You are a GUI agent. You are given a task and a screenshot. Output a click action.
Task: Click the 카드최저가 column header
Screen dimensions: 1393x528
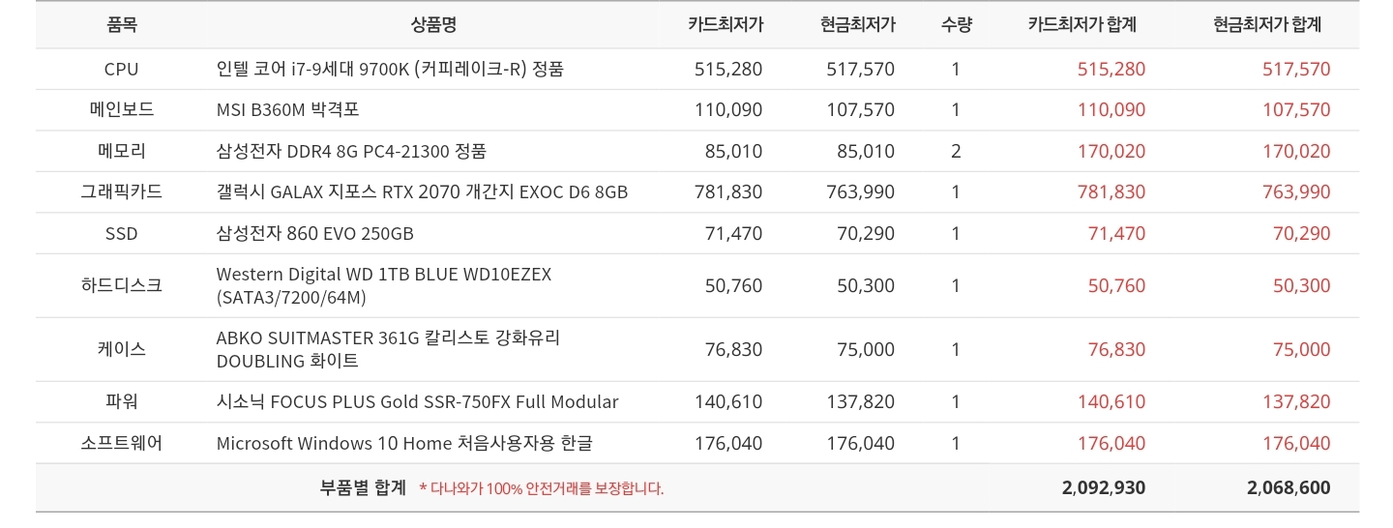click(726, 25)
